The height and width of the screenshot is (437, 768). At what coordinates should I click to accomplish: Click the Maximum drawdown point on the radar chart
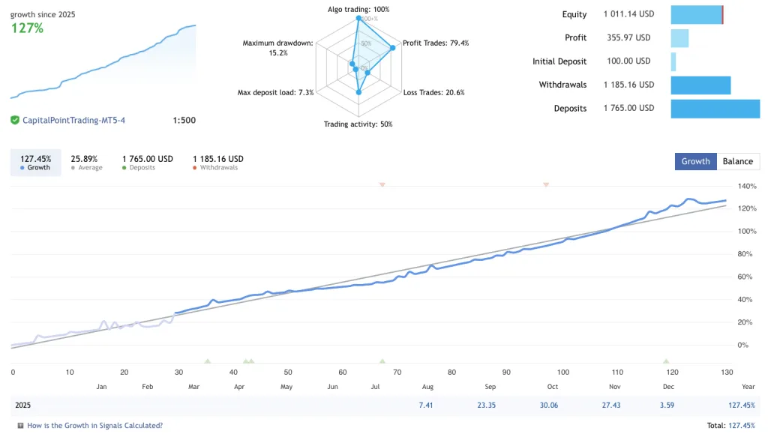tap(352, 63)
